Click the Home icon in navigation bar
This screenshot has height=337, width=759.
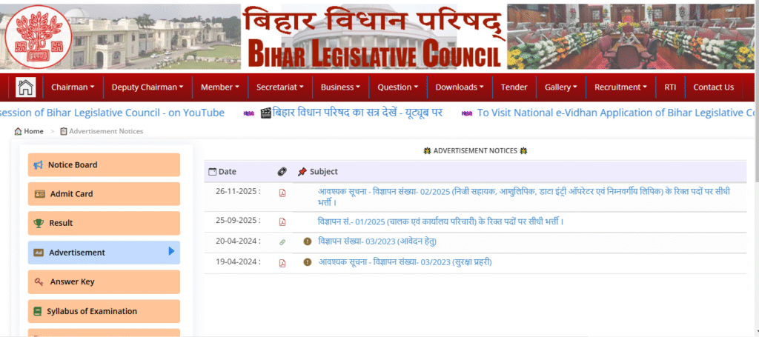coord(26,87)
